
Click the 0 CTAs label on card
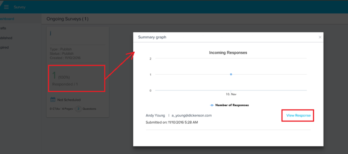coord(55,109)
